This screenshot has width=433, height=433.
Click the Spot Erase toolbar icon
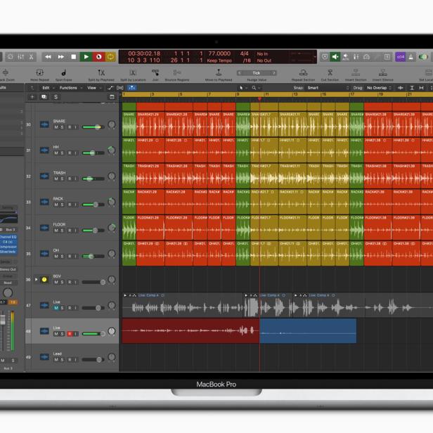pos(63,72)
